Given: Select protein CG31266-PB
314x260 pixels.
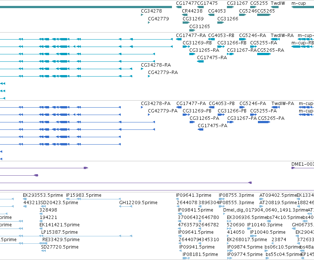Looking at the screenshot, I should pos(232,111).
